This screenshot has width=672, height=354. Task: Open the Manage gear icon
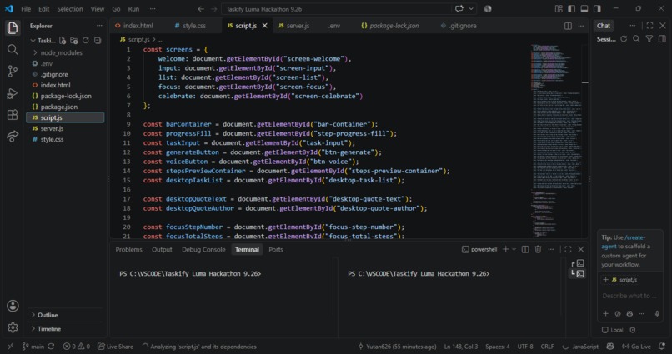coord(13,327)
